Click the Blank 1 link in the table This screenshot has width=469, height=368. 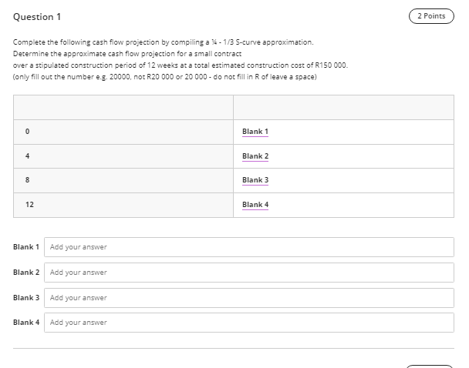[255, 132]
